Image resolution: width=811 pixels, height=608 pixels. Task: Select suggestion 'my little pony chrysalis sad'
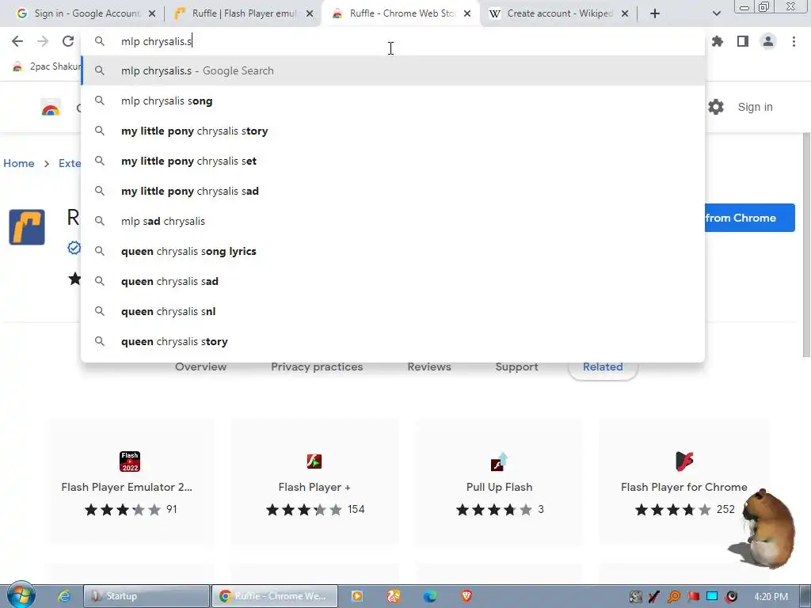pyautogui.click(x=393, y=191)
